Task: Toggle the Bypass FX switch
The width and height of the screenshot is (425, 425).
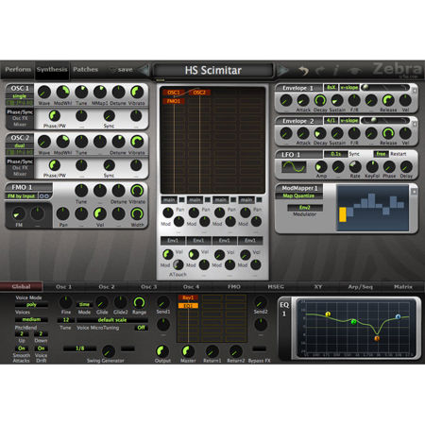Action: click(x=260, y=348)
